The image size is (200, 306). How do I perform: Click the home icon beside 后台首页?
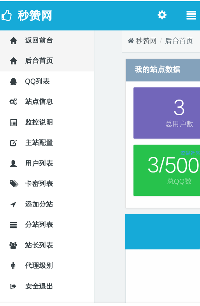tap(13, 61)
